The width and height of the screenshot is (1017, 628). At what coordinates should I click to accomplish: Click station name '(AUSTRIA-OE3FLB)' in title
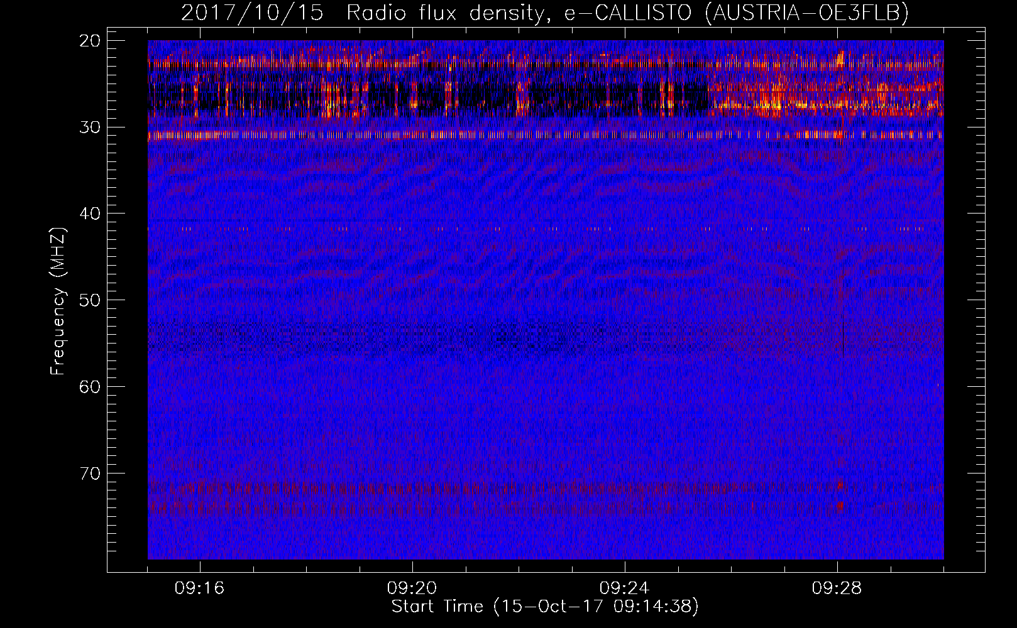[x=806, y=13]
